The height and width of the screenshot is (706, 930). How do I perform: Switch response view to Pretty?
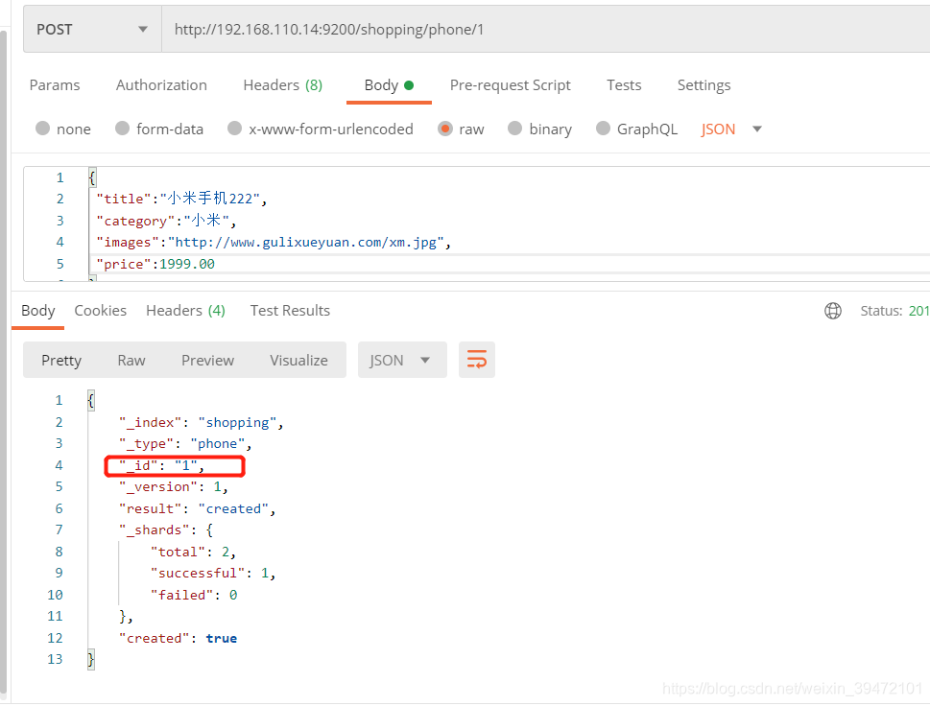tap(61, 361)
